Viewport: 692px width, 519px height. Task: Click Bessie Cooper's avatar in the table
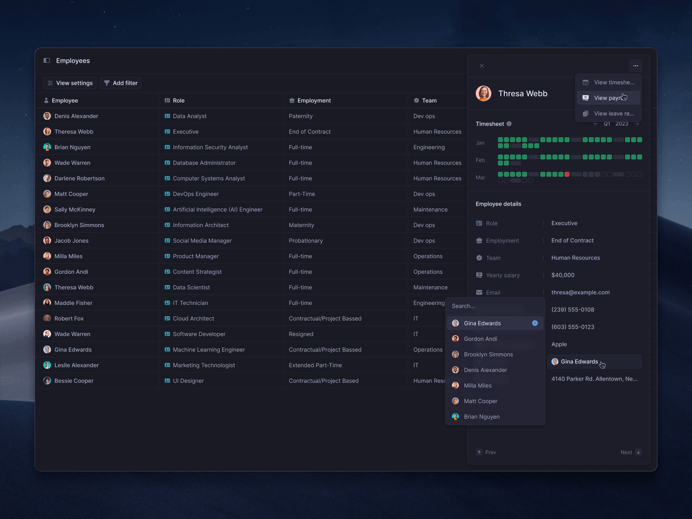(x=47, y=381)
